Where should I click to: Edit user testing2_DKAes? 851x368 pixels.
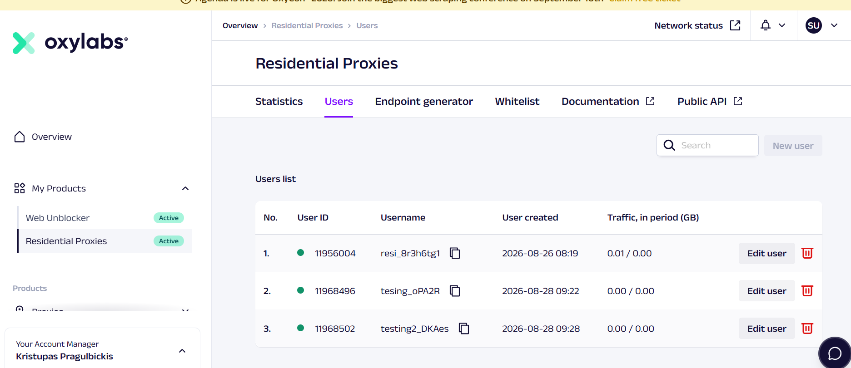[x=766, y=329]
